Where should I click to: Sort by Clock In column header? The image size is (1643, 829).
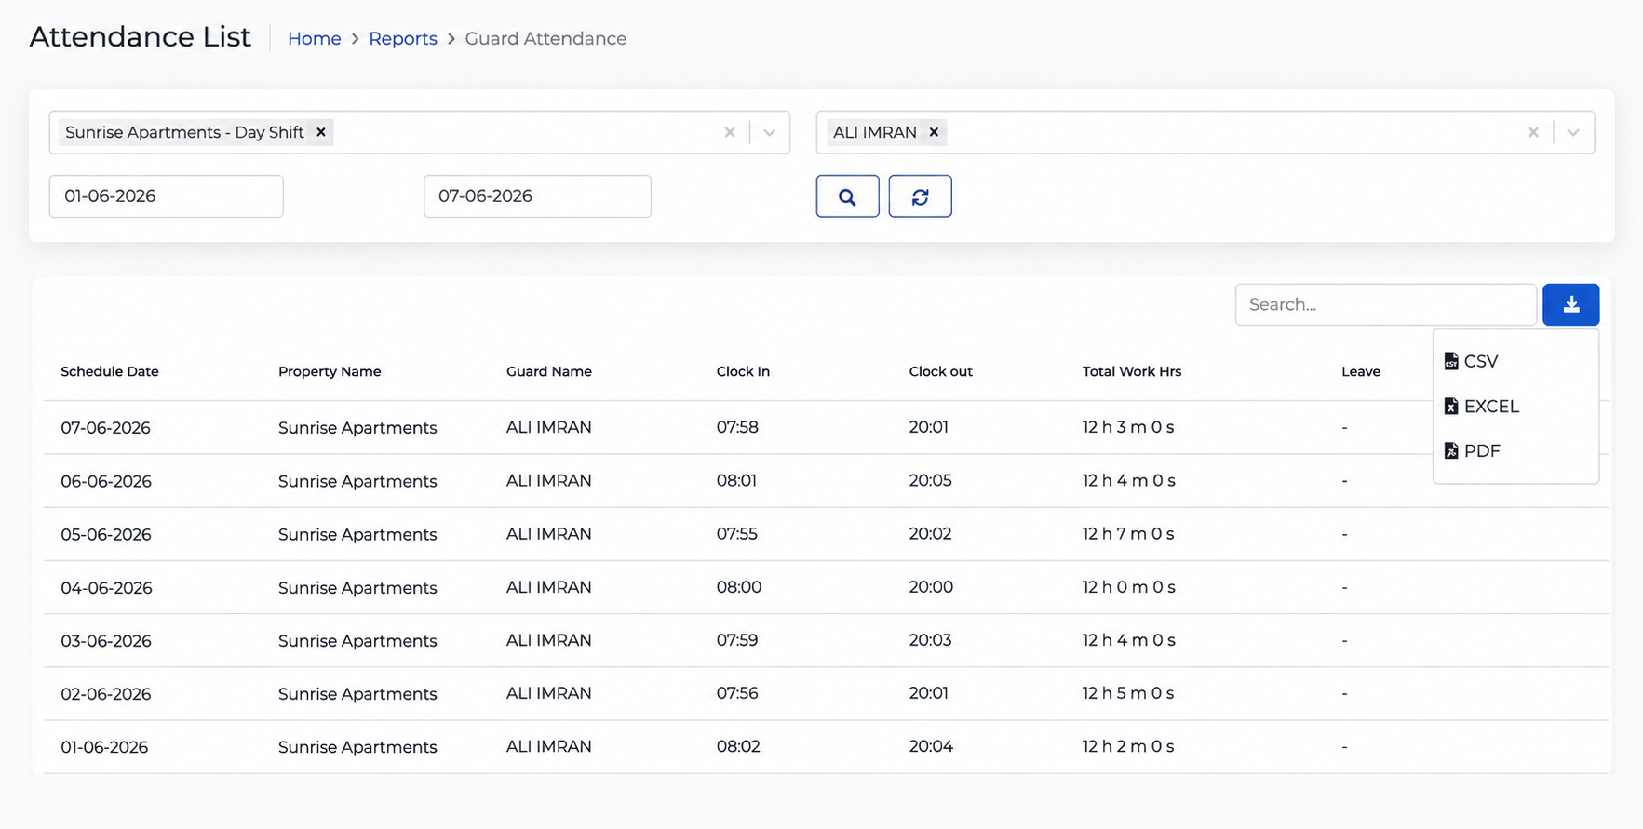point(743,371)
